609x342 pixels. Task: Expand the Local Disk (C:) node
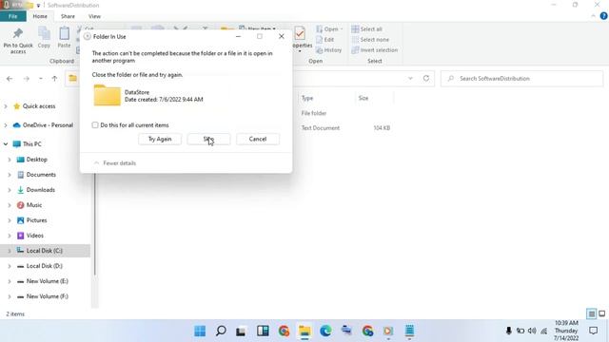10,251
